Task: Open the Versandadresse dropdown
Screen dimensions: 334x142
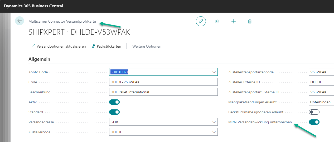Action: pyautogui.click(x=214, y=122)
